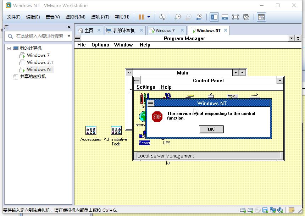Close the 主页 tab

point(99,31)
